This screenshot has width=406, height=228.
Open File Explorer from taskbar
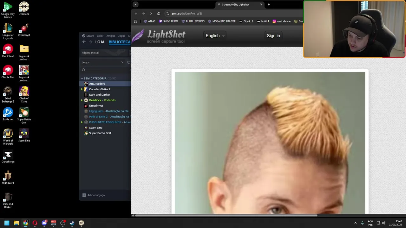(x=16, y=223)
